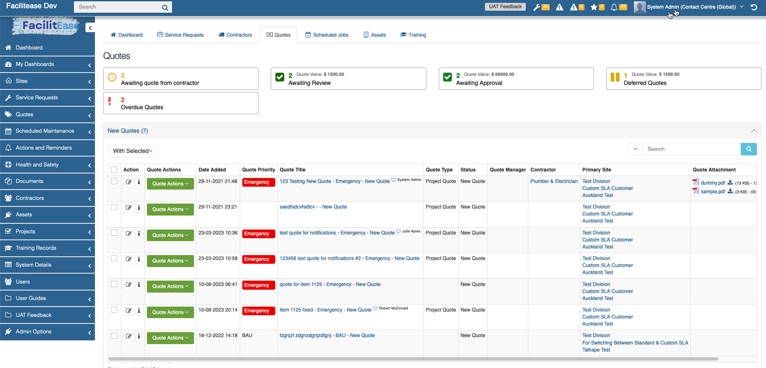Viewport: 766px width, 368px height.
Task: Click the Overdue Quotes exclamation icon
Action: pyautogui.click(x=110, y=101)
